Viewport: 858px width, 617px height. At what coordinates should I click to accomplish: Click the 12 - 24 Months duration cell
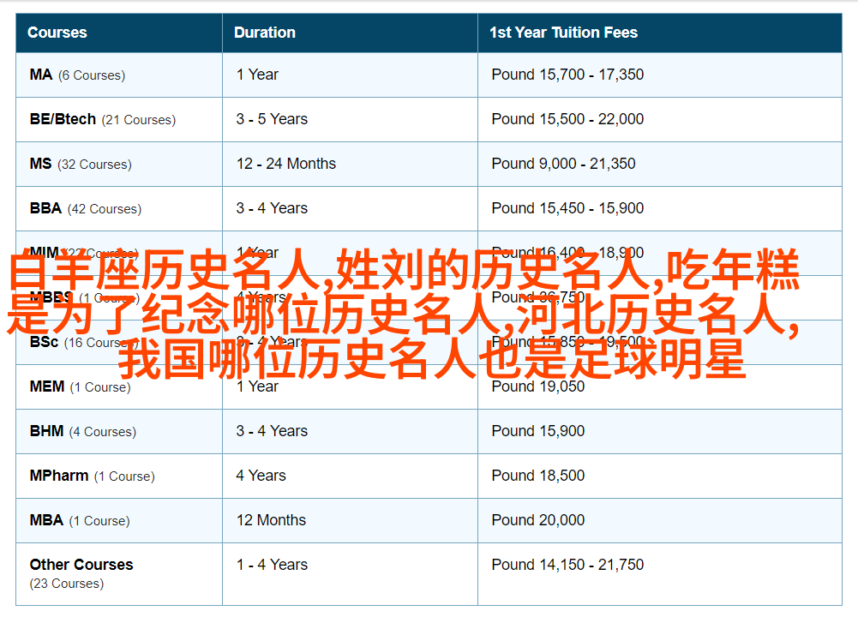click(x=286, y=164)
